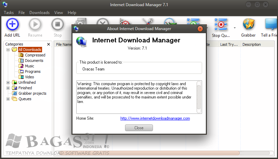Click the IDM globe icon in title bar

pyautogui.click(x=5, y=4)
